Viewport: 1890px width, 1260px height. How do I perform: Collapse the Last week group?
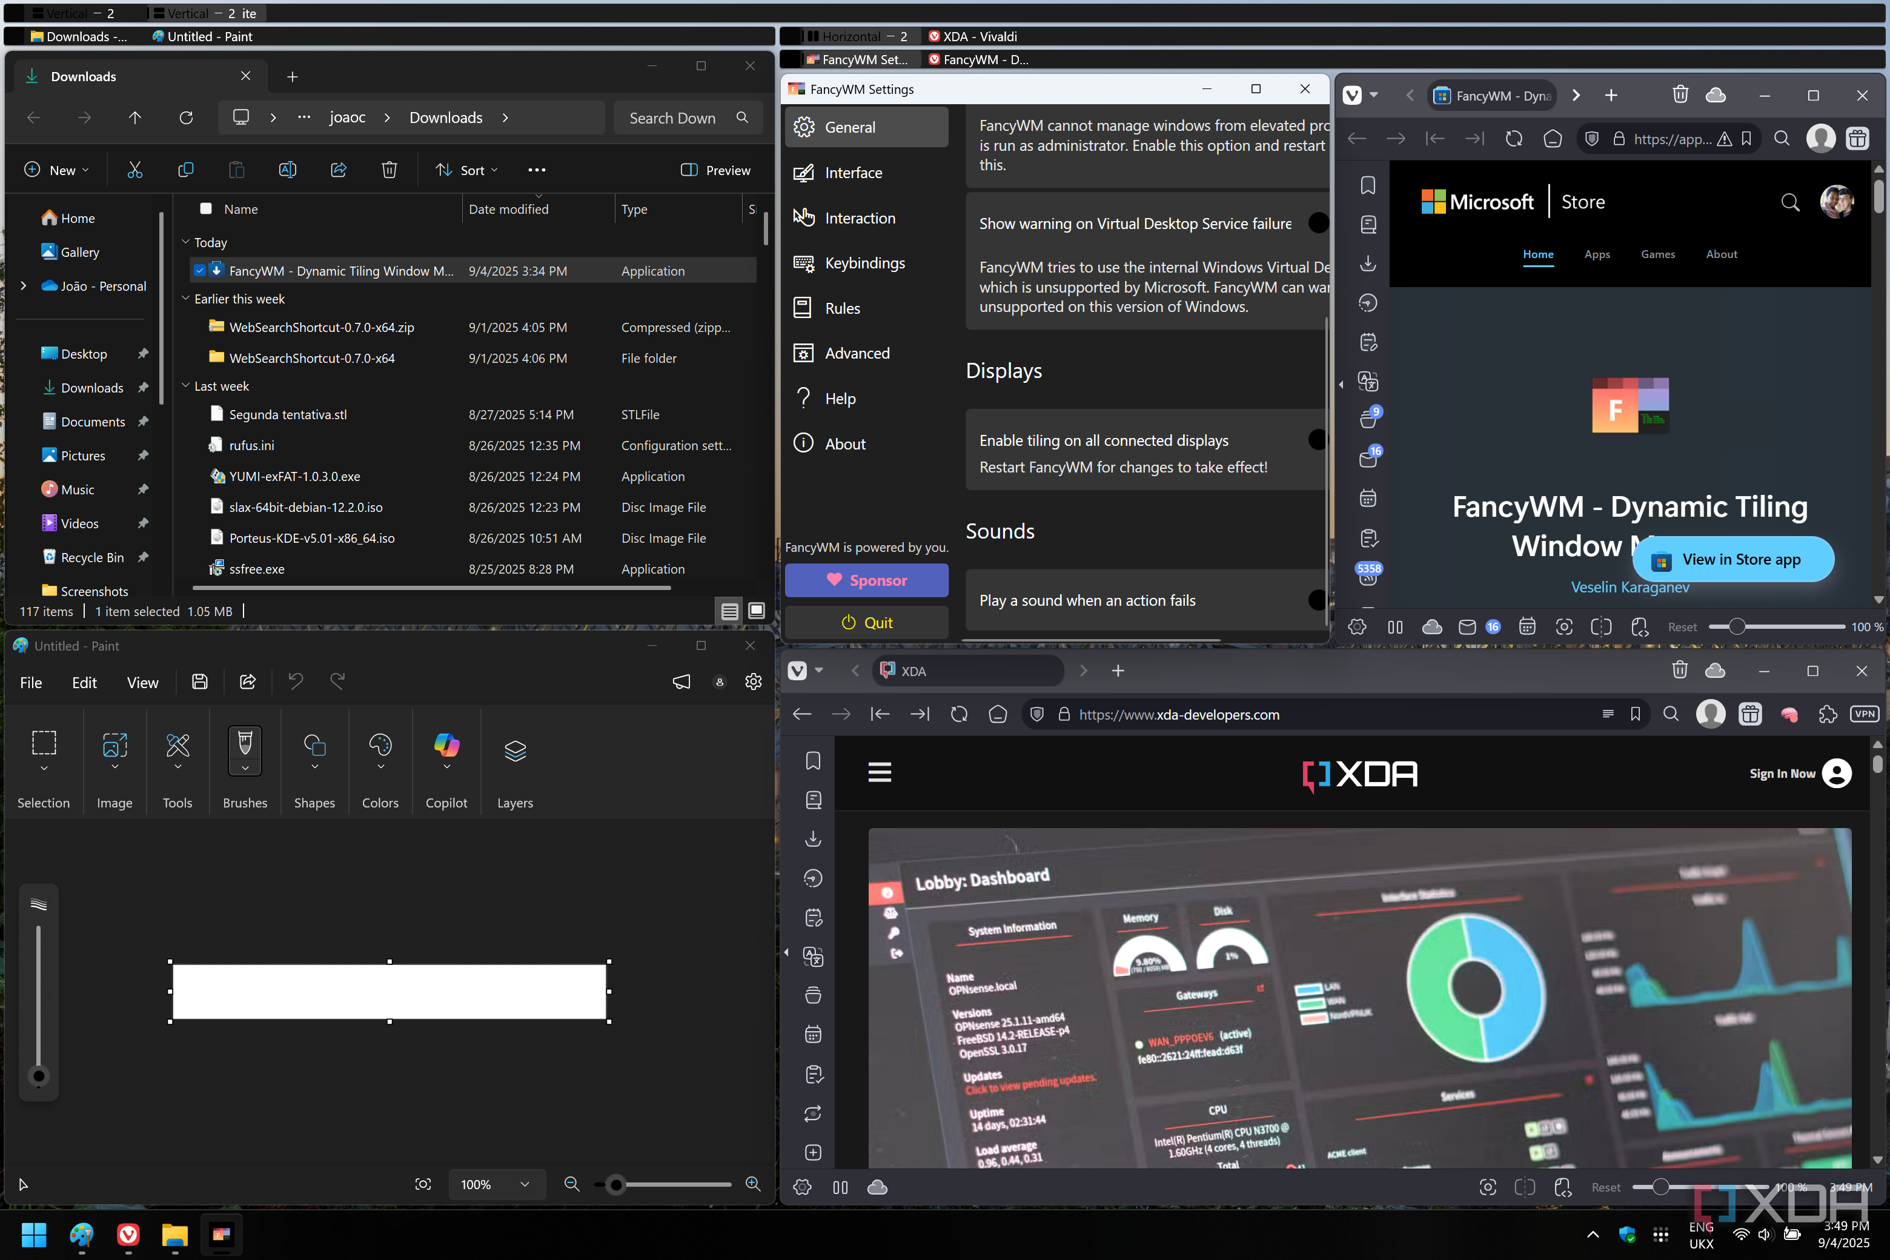[x=185, y=385]
